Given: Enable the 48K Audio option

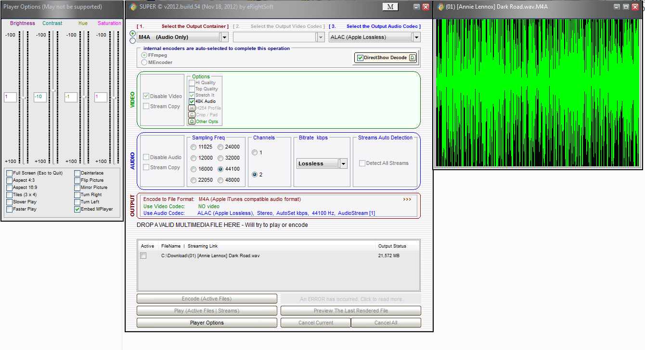Looking at the screenshot, I should [192, 101].
